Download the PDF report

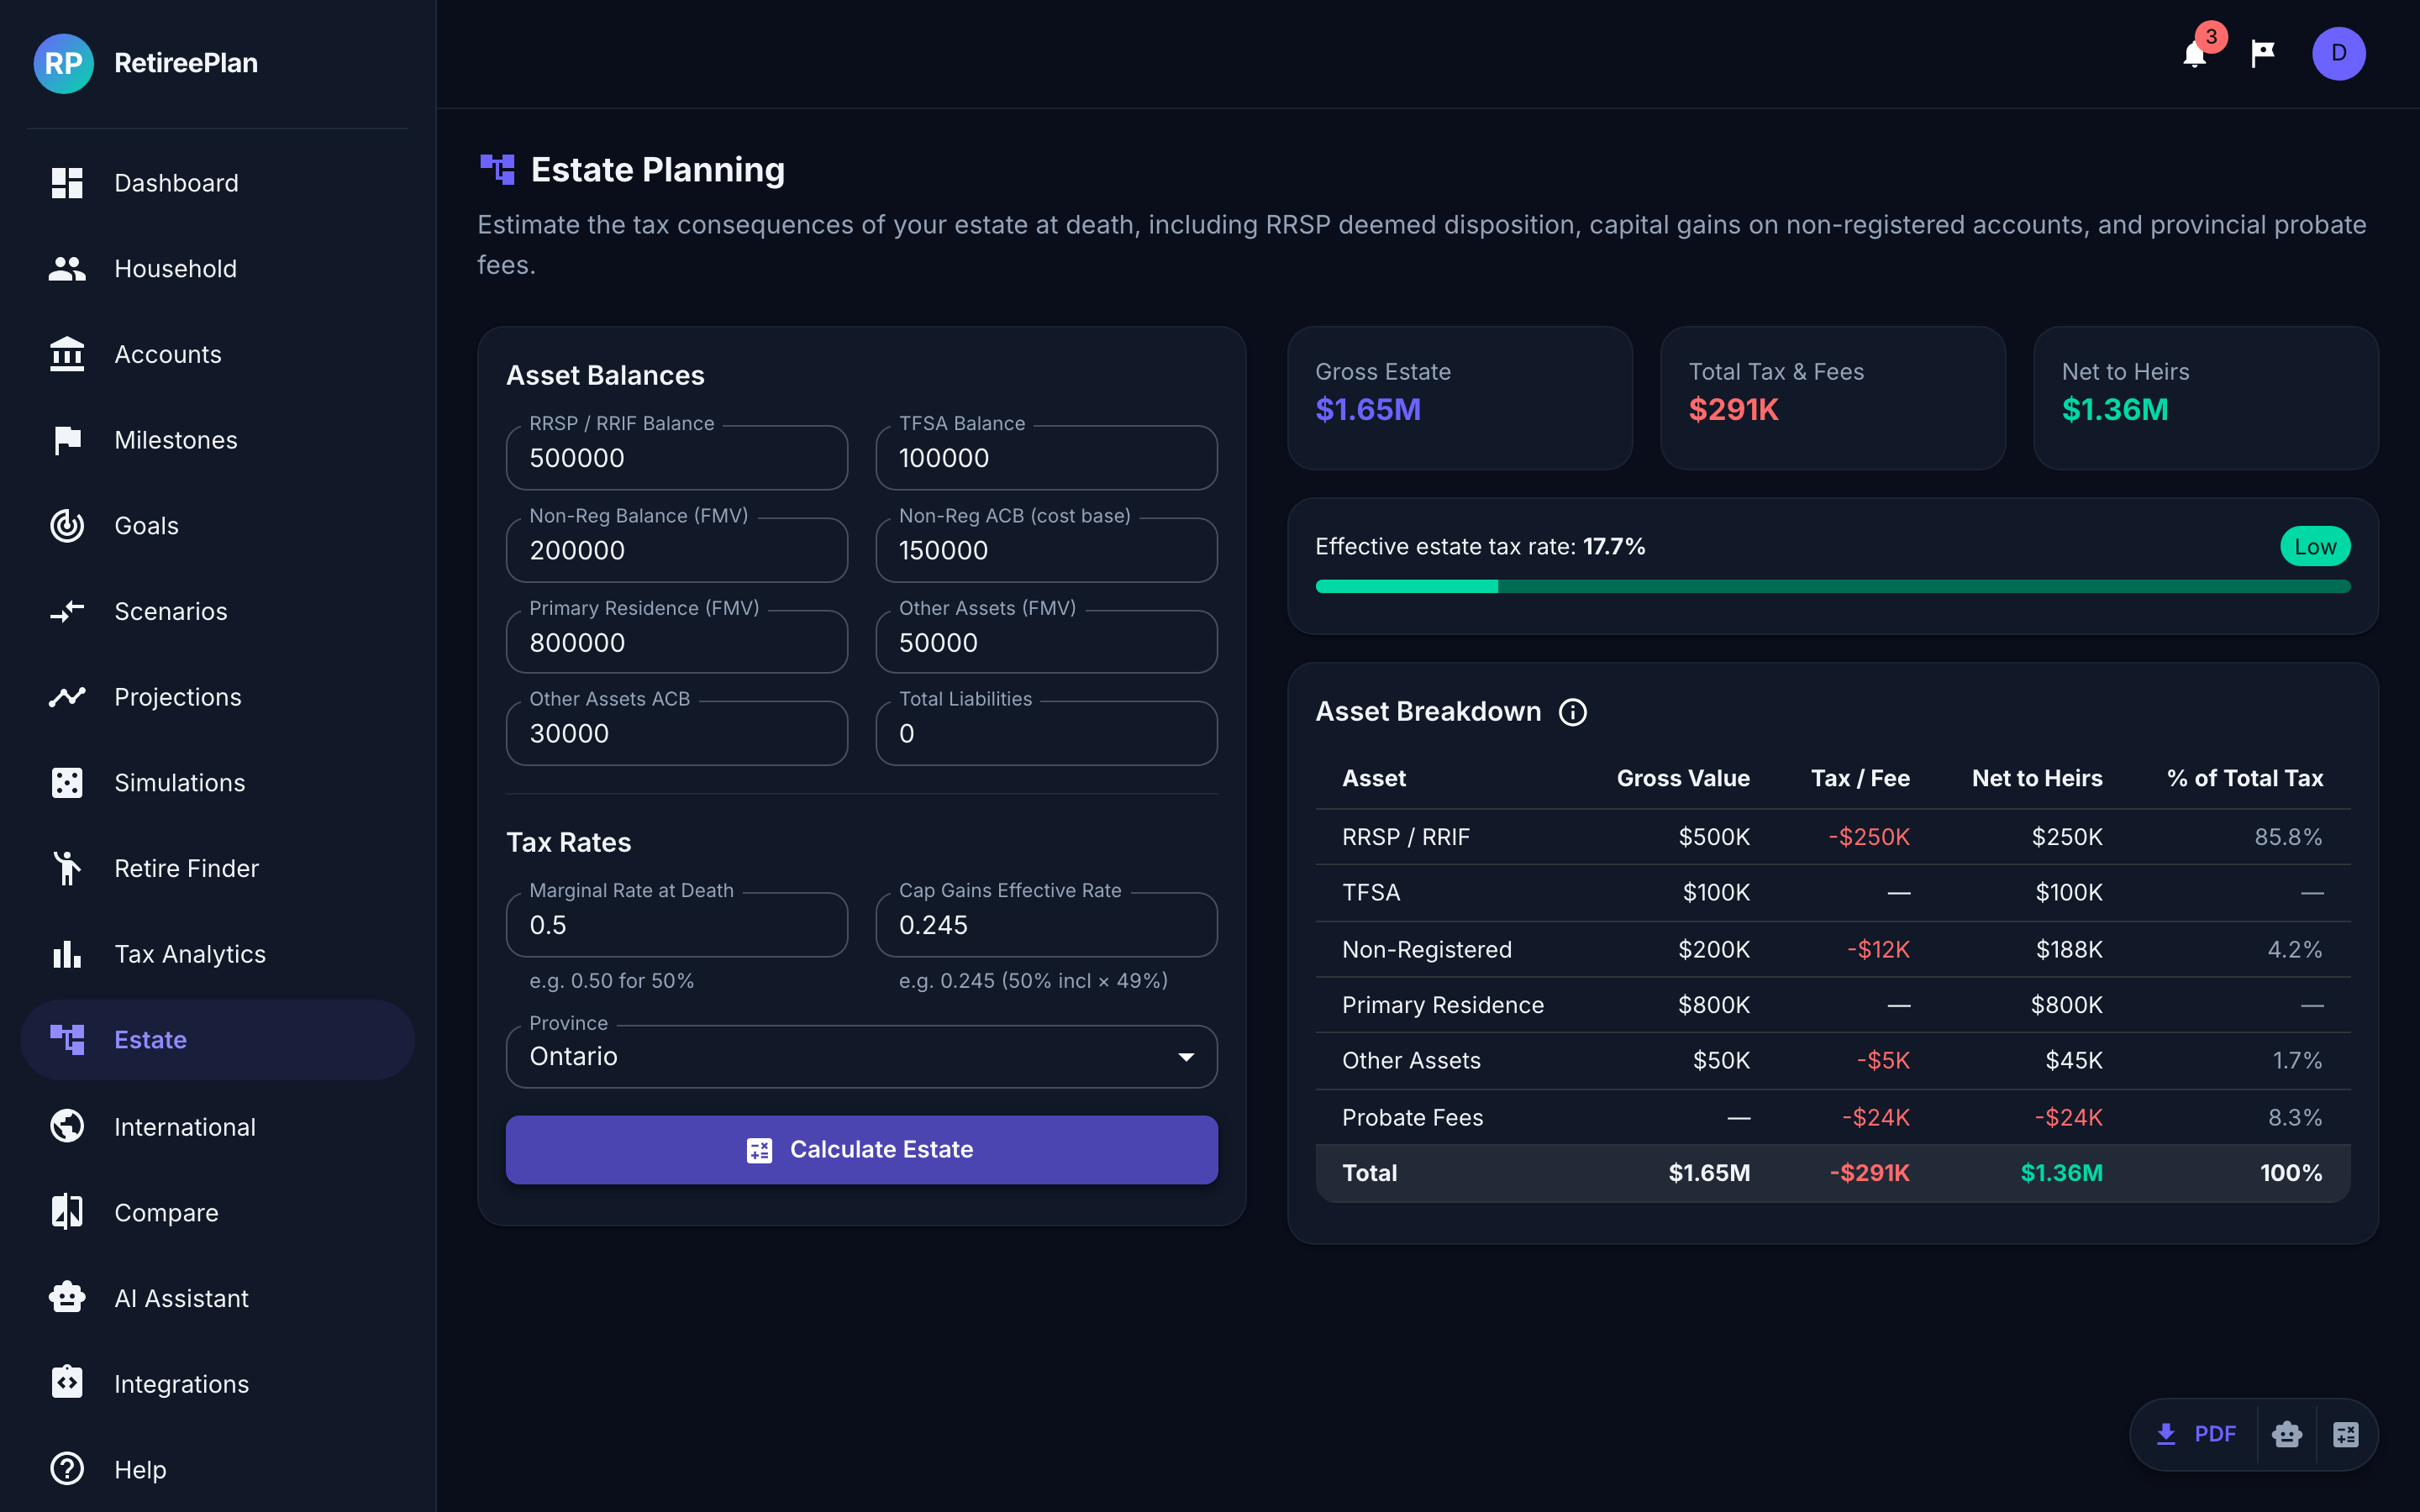pos(2197,1434)
